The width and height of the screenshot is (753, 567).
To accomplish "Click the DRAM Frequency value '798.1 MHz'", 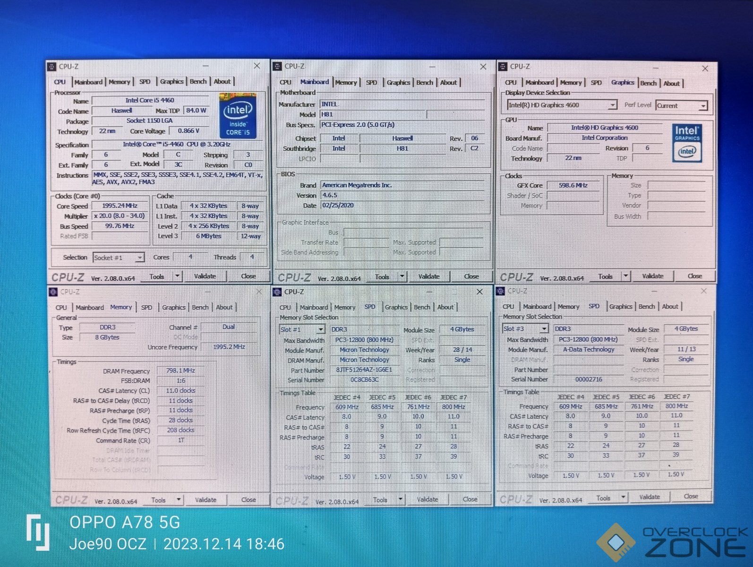I will coord(180,370).
